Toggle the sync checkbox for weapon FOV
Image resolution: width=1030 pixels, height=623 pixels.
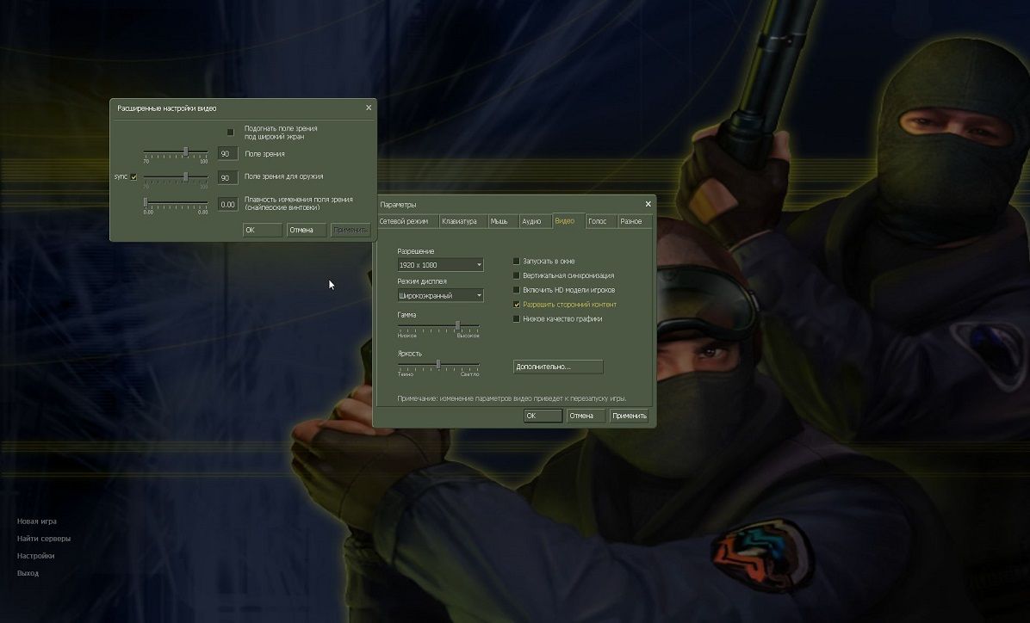click(x=133, y=176)
